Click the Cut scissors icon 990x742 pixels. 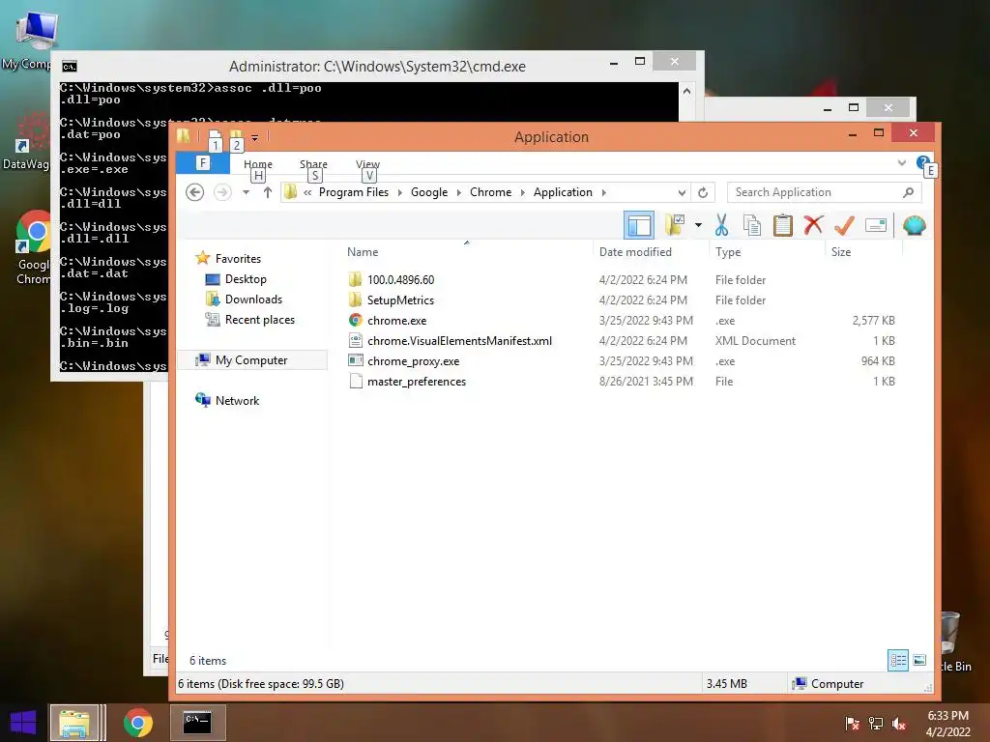(721, 225)
